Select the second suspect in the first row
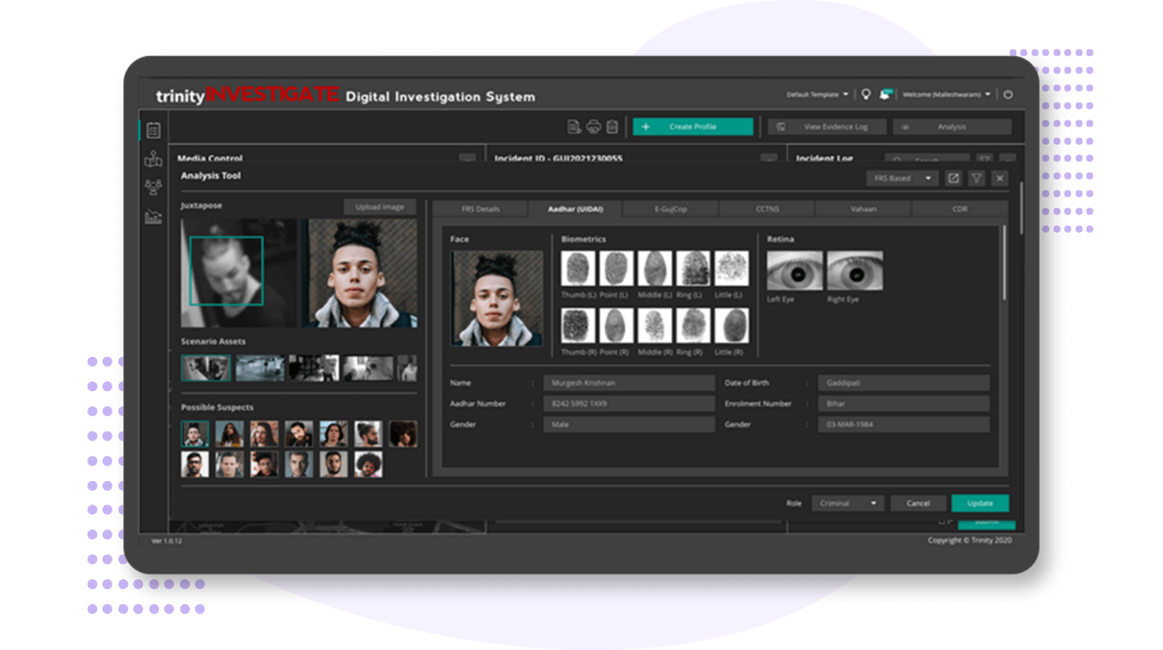 click(230, 434)
